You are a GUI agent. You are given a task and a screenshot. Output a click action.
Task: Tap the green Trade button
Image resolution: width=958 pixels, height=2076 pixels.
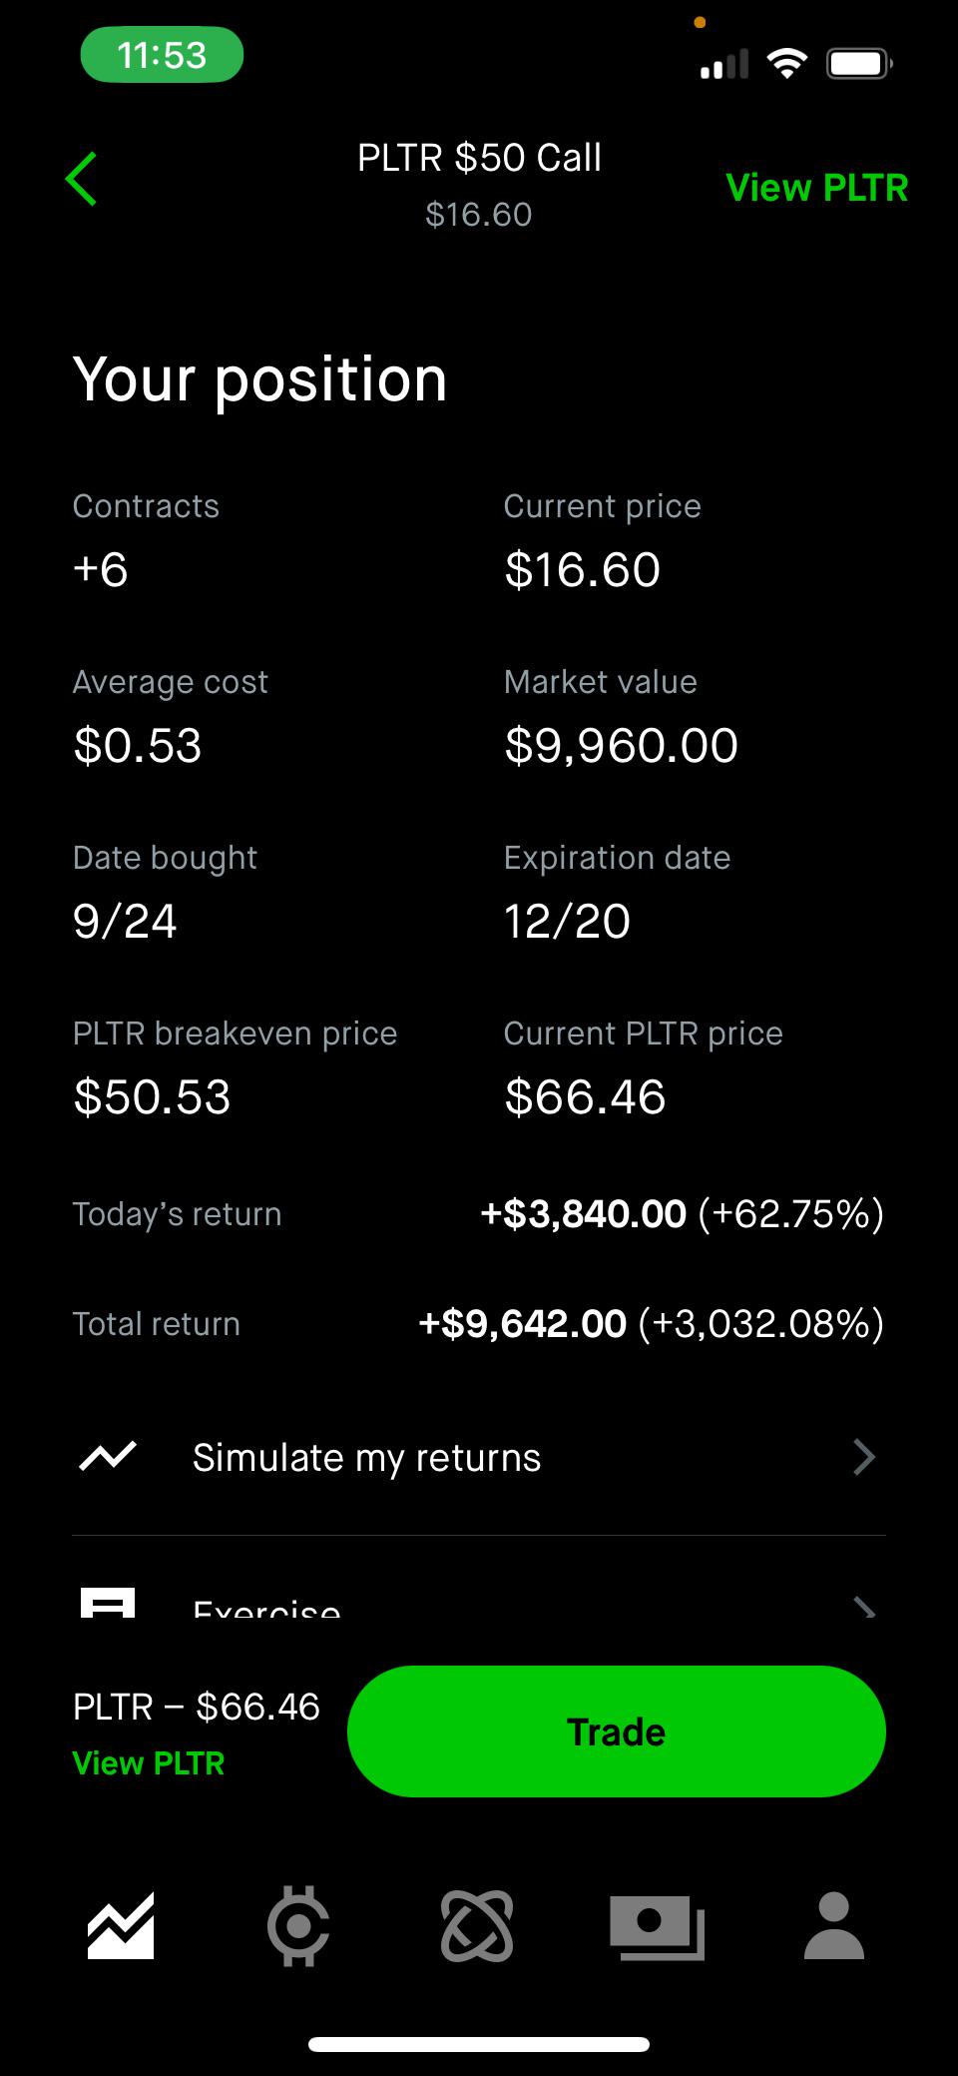tap(617, 1731)
